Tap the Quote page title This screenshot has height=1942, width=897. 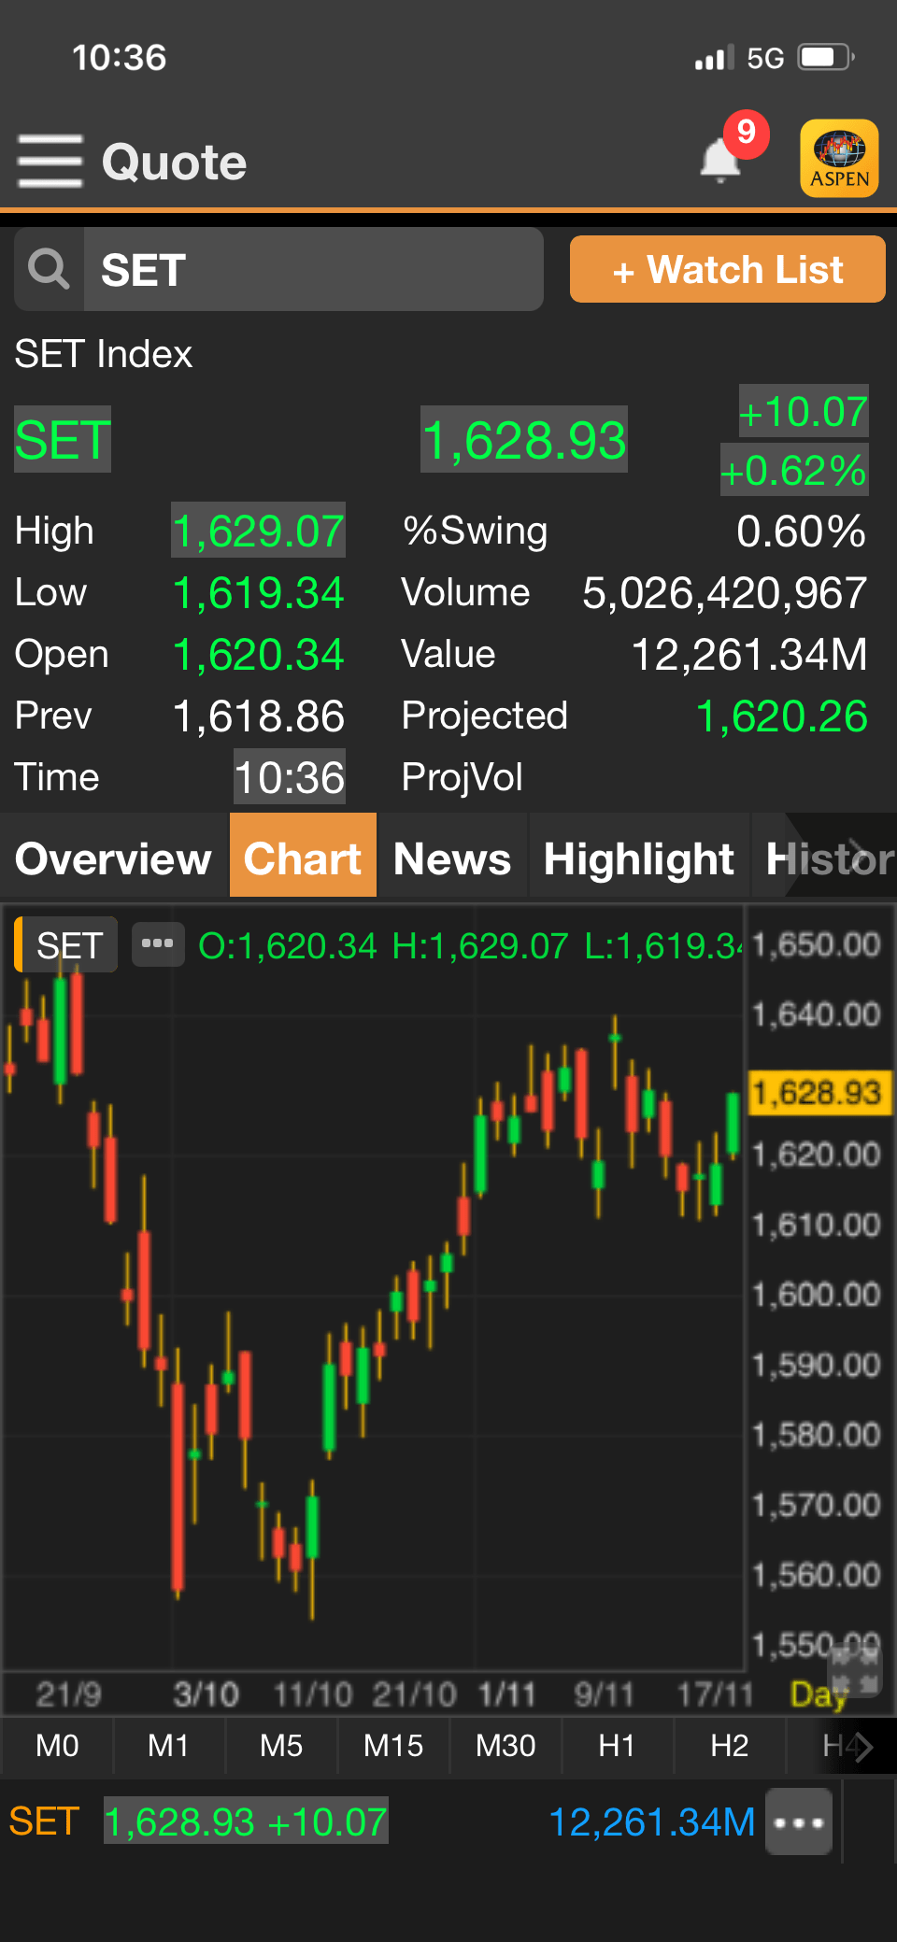point(174,162)
